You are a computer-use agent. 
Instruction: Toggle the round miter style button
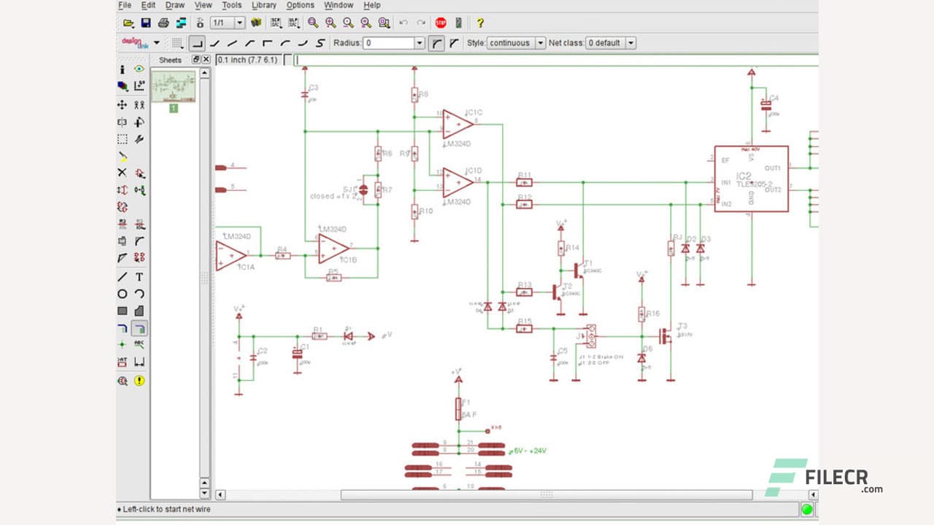436,43
